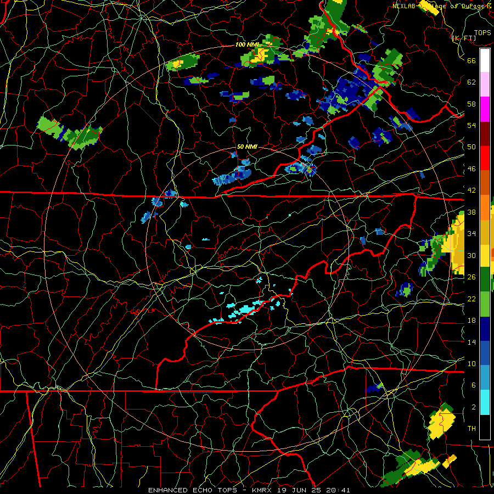Image resolution: width=494 pixels, height=494 pixels.
Task: Click the NEXLAB College of DuPage credit text
Action: [442, 6]
